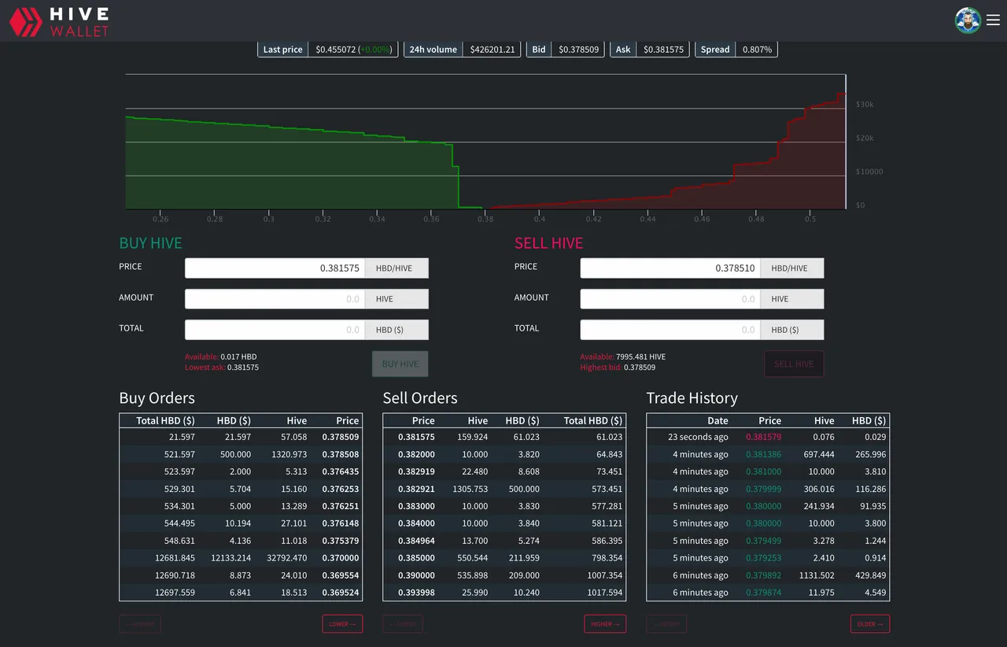Viewport: 1007px width, 647px height.
Task: Click trade history price 0.379499
Action: click(763, 541)
